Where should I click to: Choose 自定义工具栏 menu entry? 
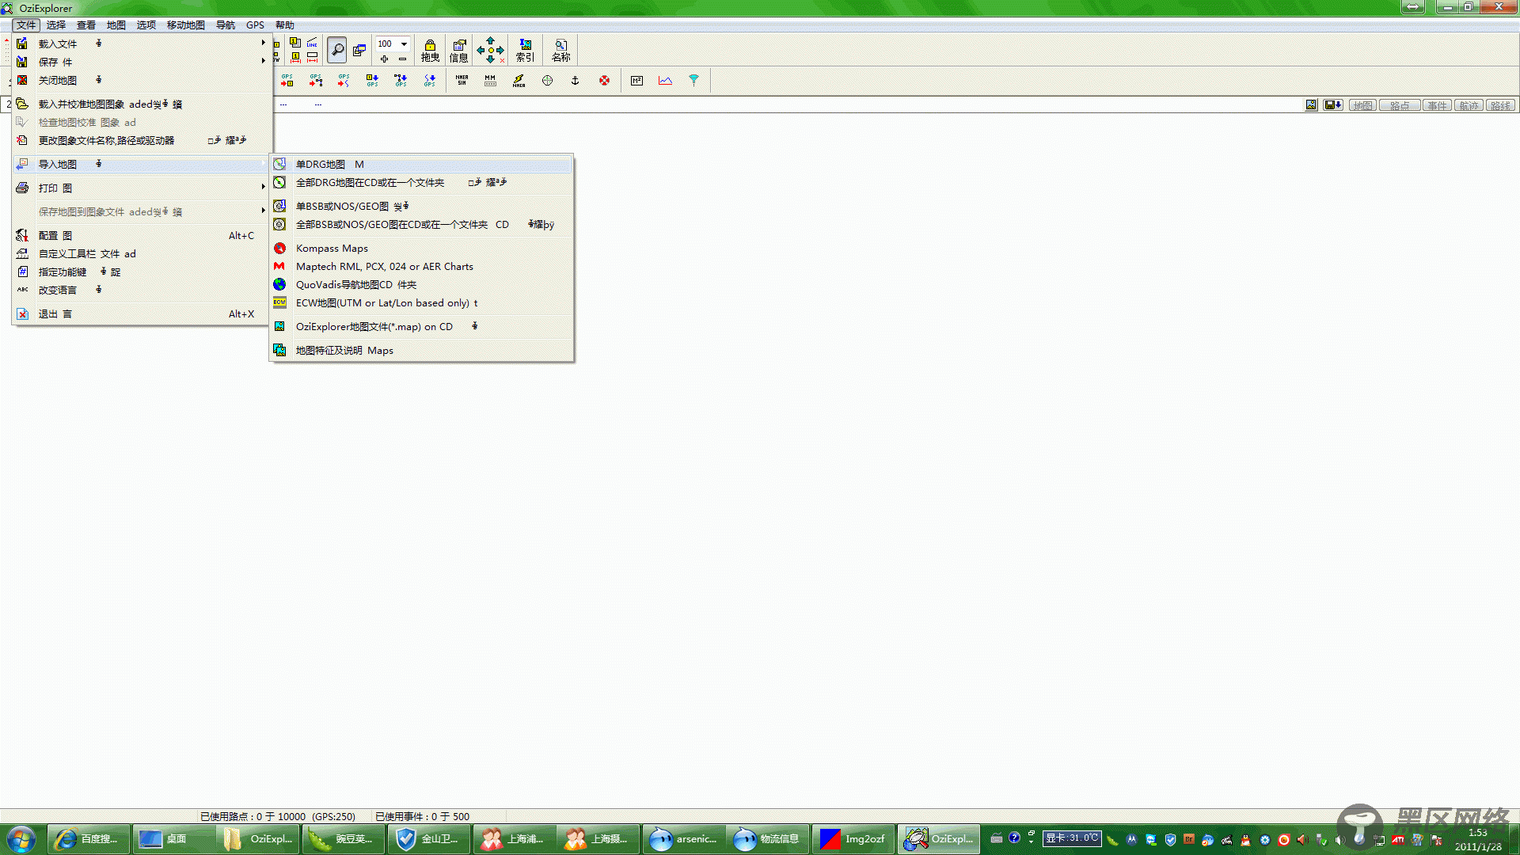[142, 253]
